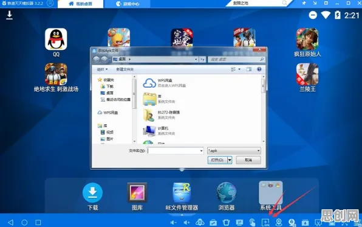362x227 pixels.
Task: Click the tap gesture hand icon in toolbar
Action: point(252,223)
